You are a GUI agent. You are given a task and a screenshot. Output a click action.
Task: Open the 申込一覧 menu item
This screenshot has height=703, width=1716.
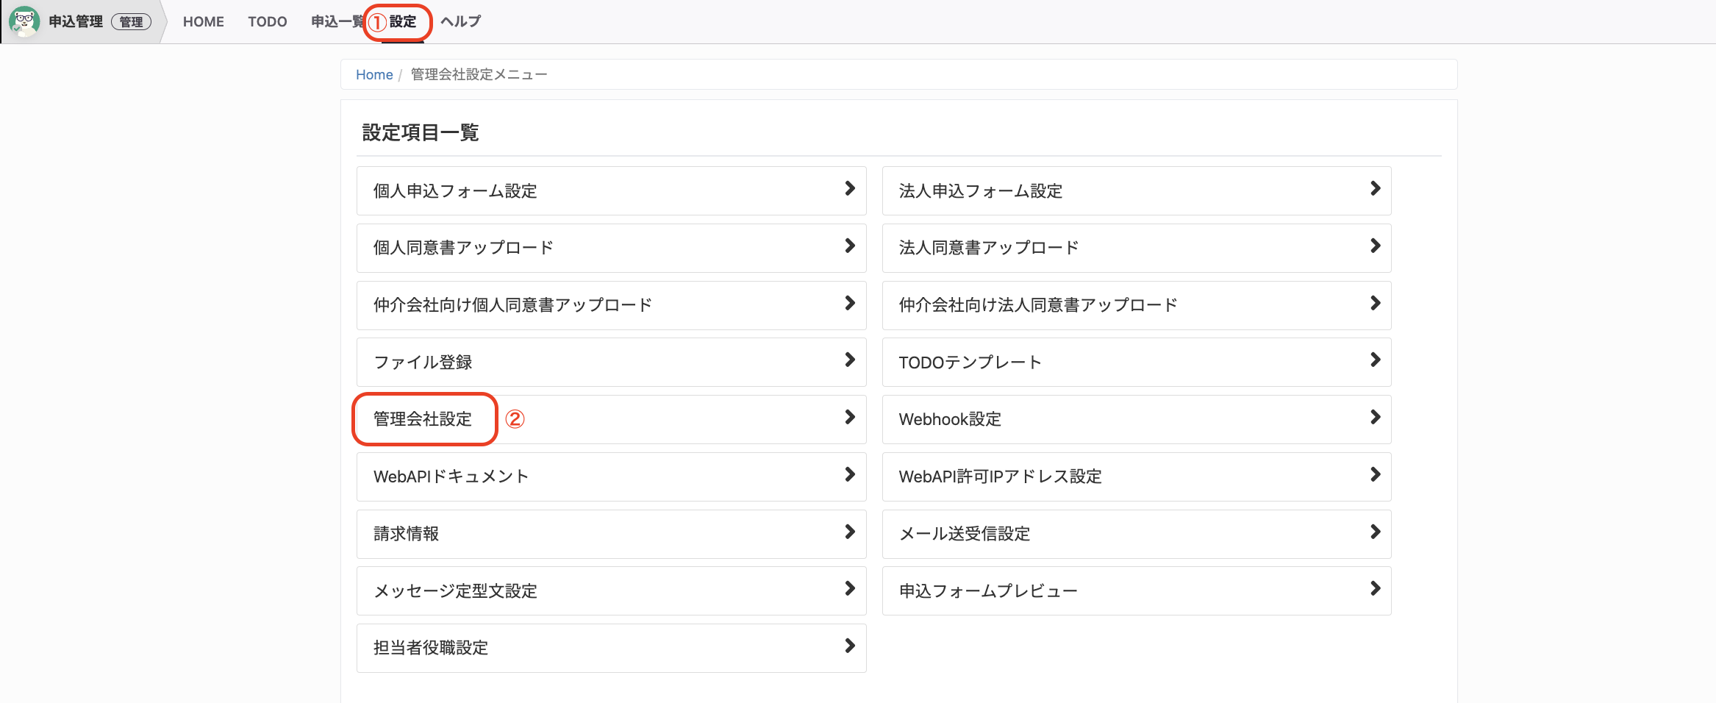point(337,22)
